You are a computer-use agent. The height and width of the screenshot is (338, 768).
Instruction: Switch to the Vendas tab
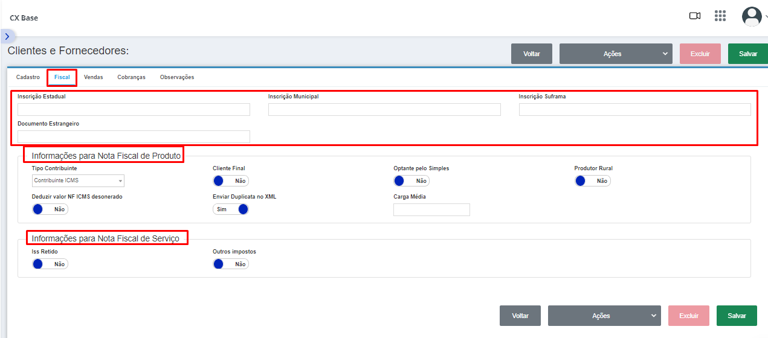(93, 77)
